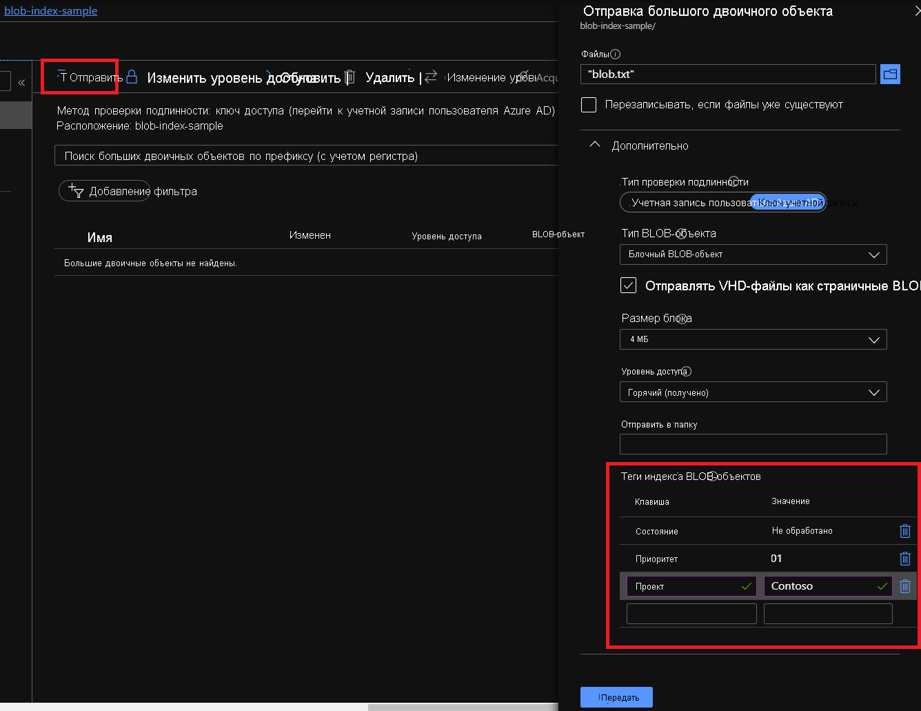Collapse the Дополнительно section

point(594,145)
